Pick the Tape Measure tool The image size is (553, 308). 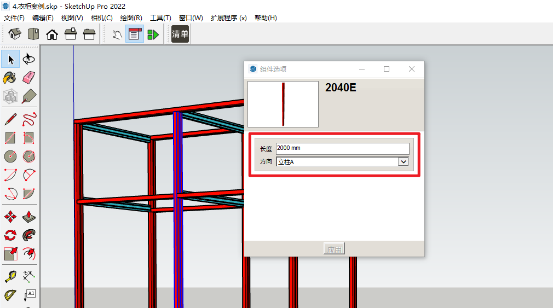tap(10, 277)
